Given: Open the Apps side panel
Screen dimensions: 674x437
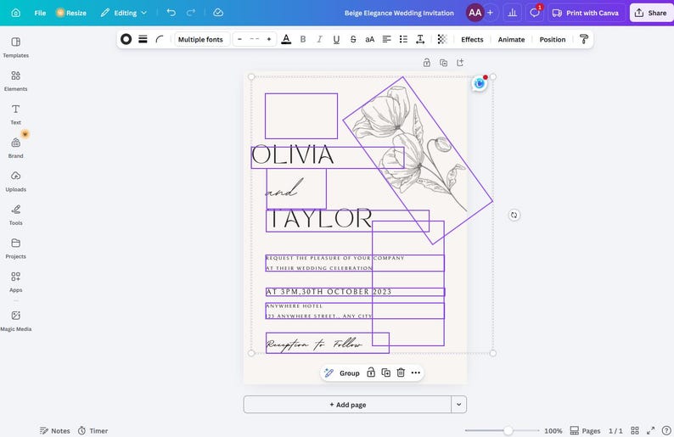Looking at the screenshot, I should tap(16, 282).
